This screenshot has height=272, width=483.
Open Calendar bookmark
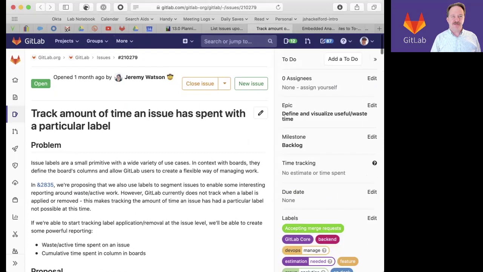coord(110,19)
